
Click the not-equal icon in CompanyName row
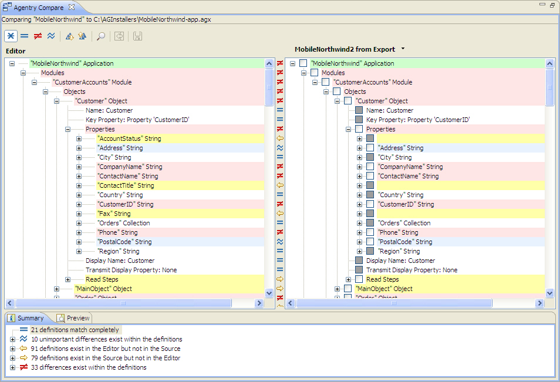(x=280, y=167)
